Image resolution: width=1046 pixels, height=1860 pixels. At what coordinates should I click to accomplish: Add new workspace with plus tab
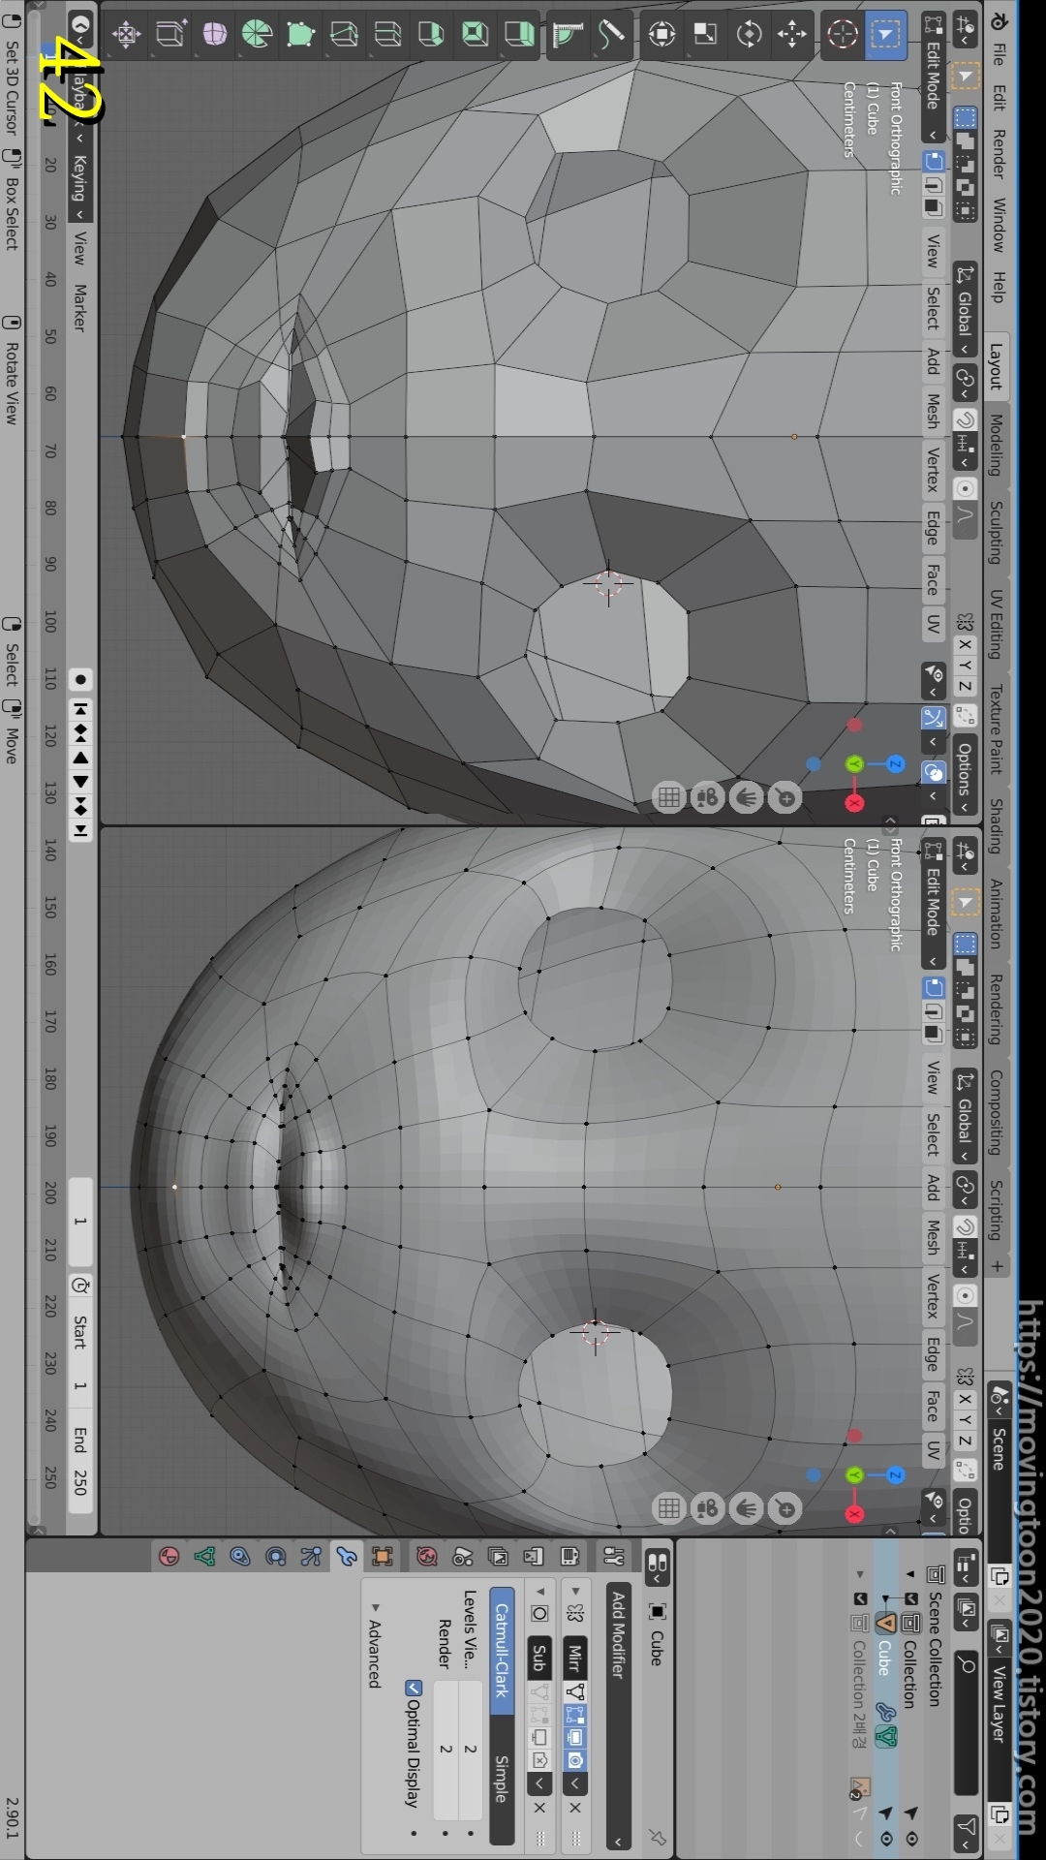click(997, 1265)
